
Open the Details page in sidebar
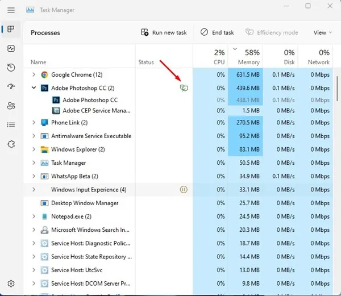[11, 125]
